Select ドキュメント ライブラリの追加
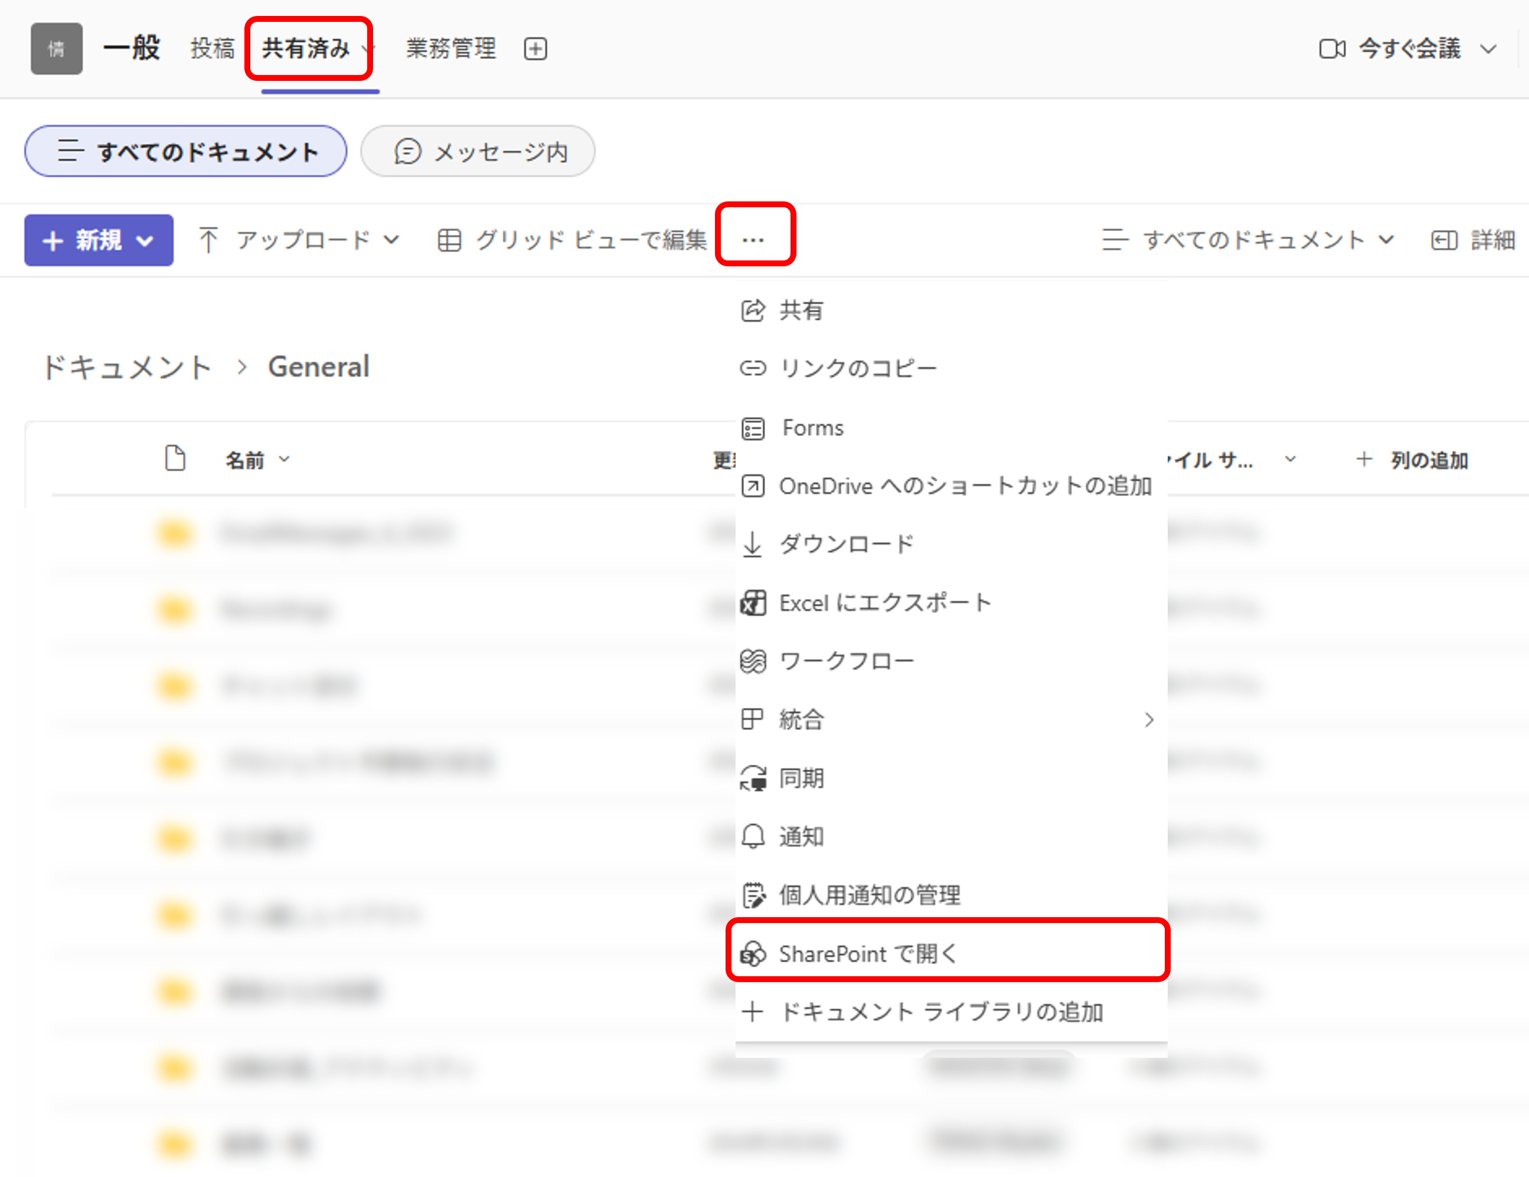The width and height of the screenshot is (1529, 1177). (x=952, y=1012)
